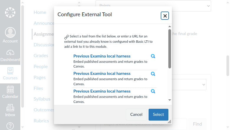Click the Find button behind dialog
Screen dimensions: 230x130
coord(197,124)
